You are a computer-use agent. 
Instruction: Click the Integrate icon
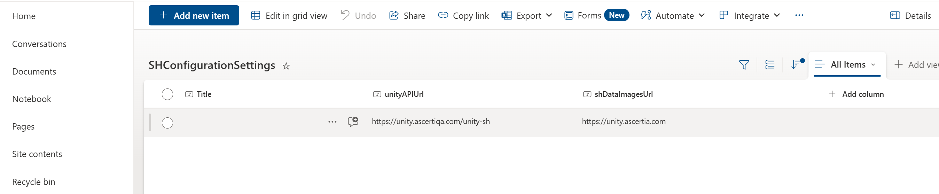(723, 15)
